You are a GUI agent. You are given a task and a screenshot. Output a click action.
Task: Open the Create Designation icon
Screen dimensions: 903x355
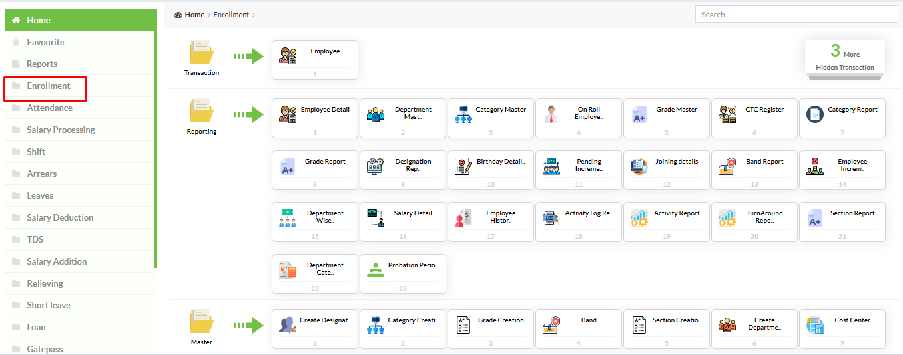tap(288, 325)
